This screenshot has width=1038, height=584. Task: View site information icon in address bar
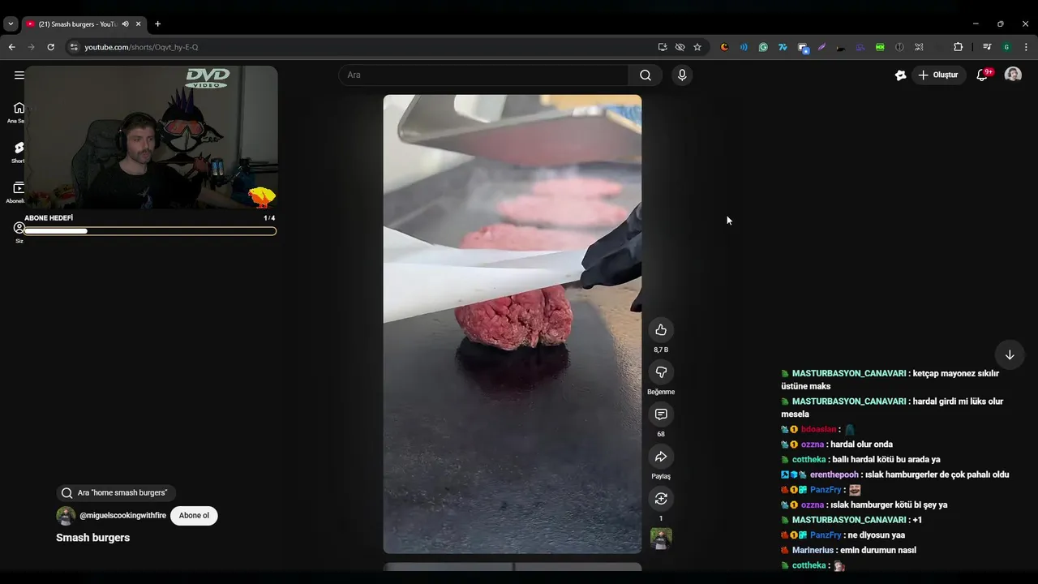tap(75, 47)
